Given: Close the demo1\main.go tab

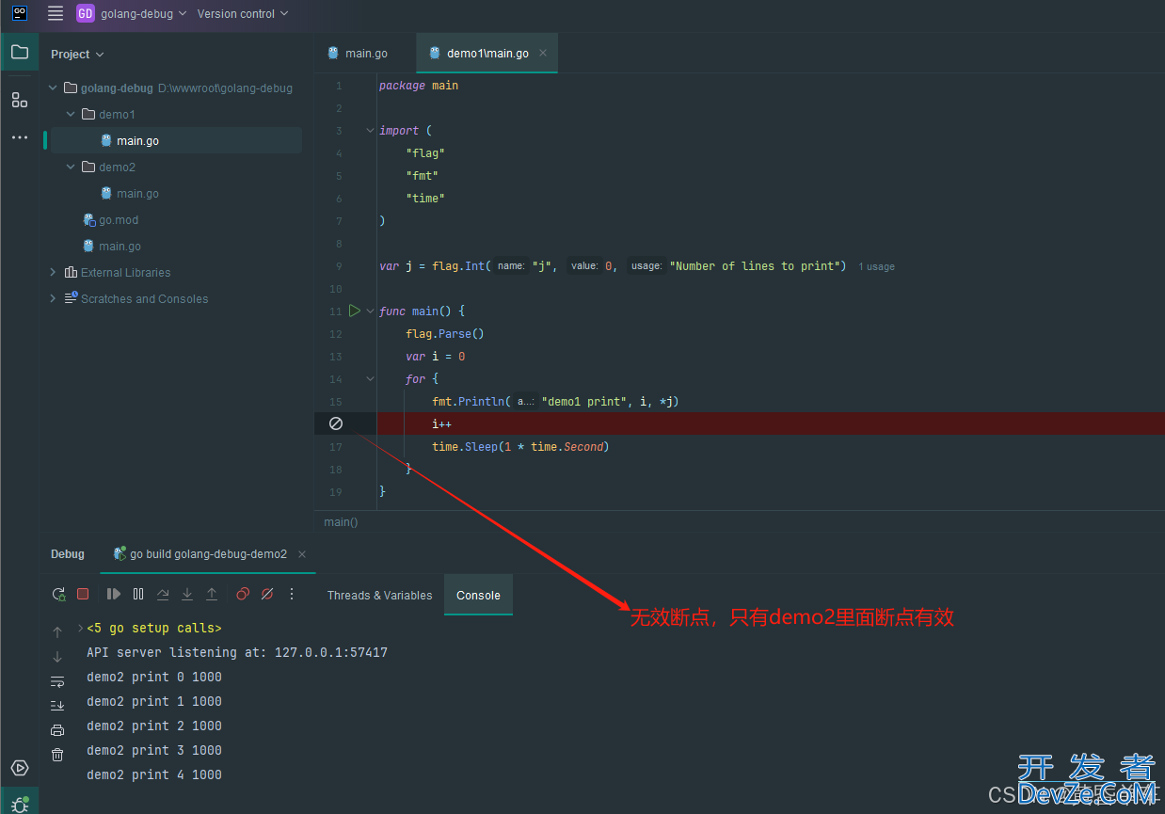Looking at the screenshot, I should tap(543, 53).
